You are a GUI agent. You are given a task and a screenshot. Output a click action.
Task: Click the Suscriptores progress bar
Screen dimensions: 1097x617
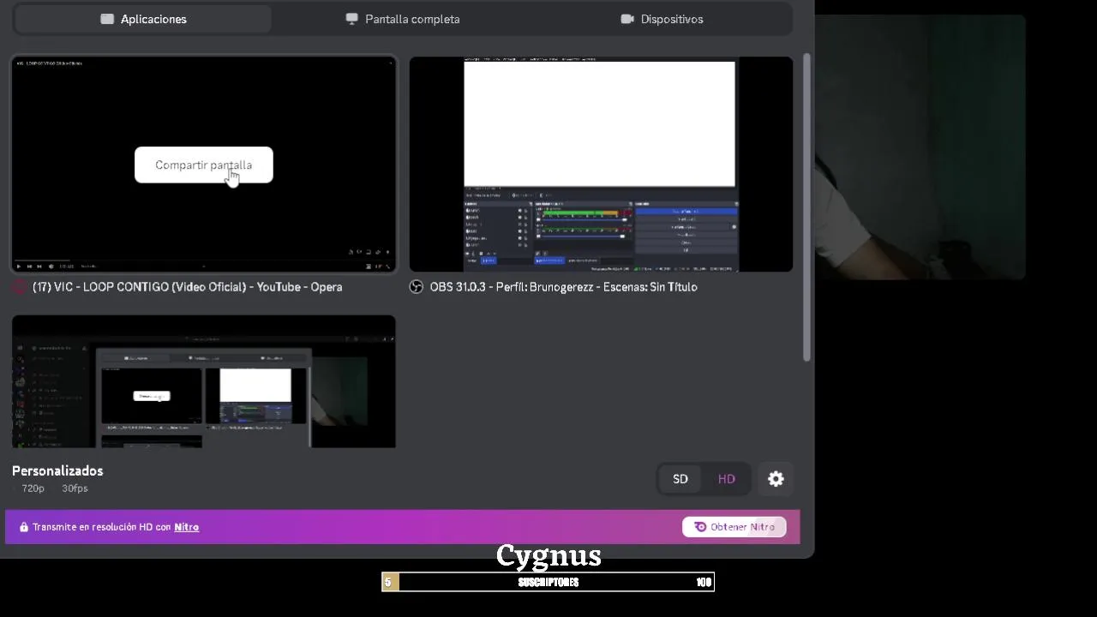pos(548,582)
